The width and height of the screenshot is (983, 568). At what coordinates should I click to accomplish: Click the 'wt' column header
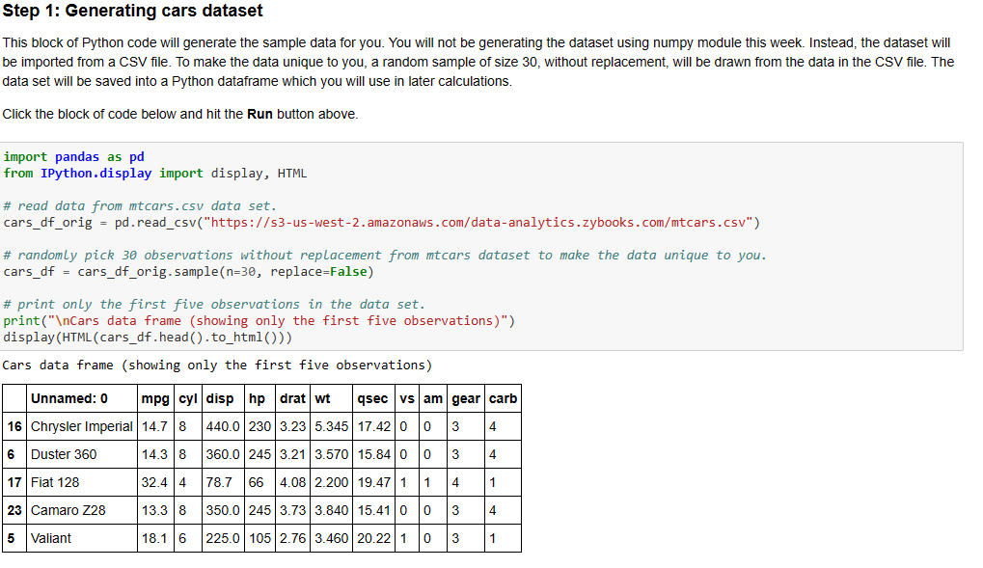332,398
